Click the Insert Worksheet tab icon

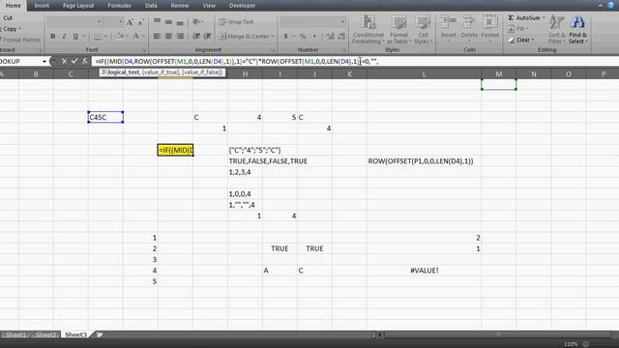pyautogui.click(x=100, y=334)
